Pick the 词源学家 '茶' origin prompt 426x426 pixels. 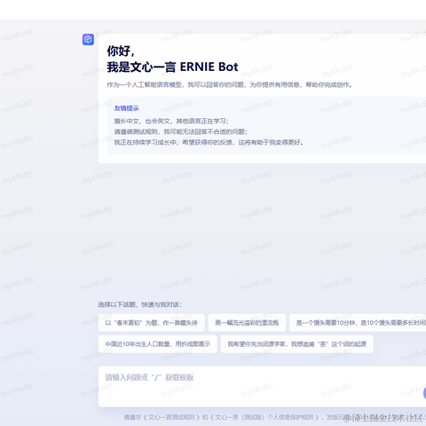297,344
